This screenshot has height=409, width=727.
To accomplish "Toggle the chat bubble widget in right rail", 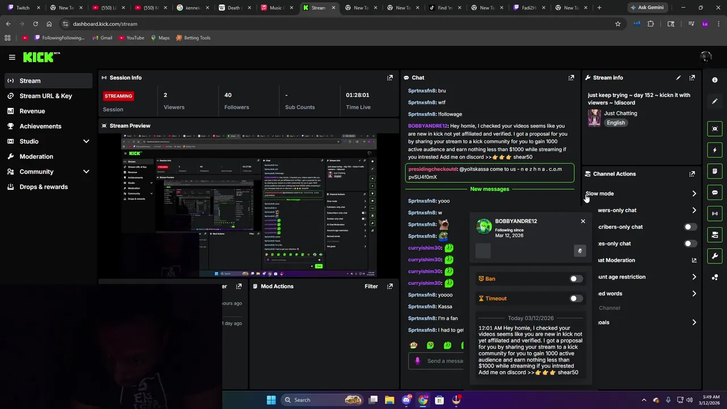I will point(715,193).
